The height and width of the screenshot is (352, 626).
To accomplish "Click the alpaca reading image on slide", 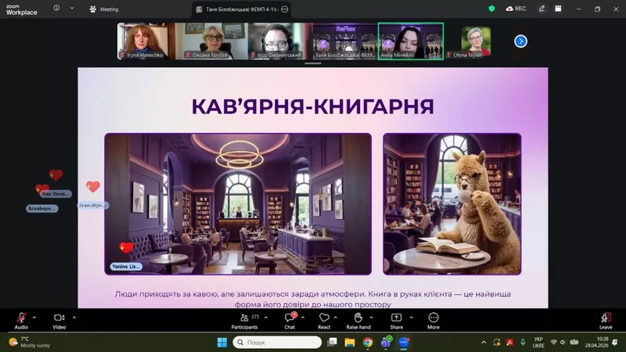I will [x=452, y=204].
